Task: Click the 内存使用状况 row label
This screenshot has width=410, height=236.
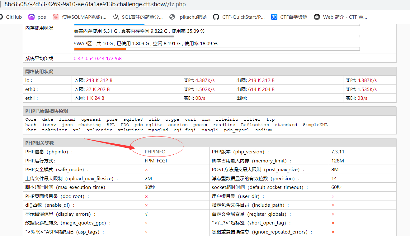Action: [39, 28]
